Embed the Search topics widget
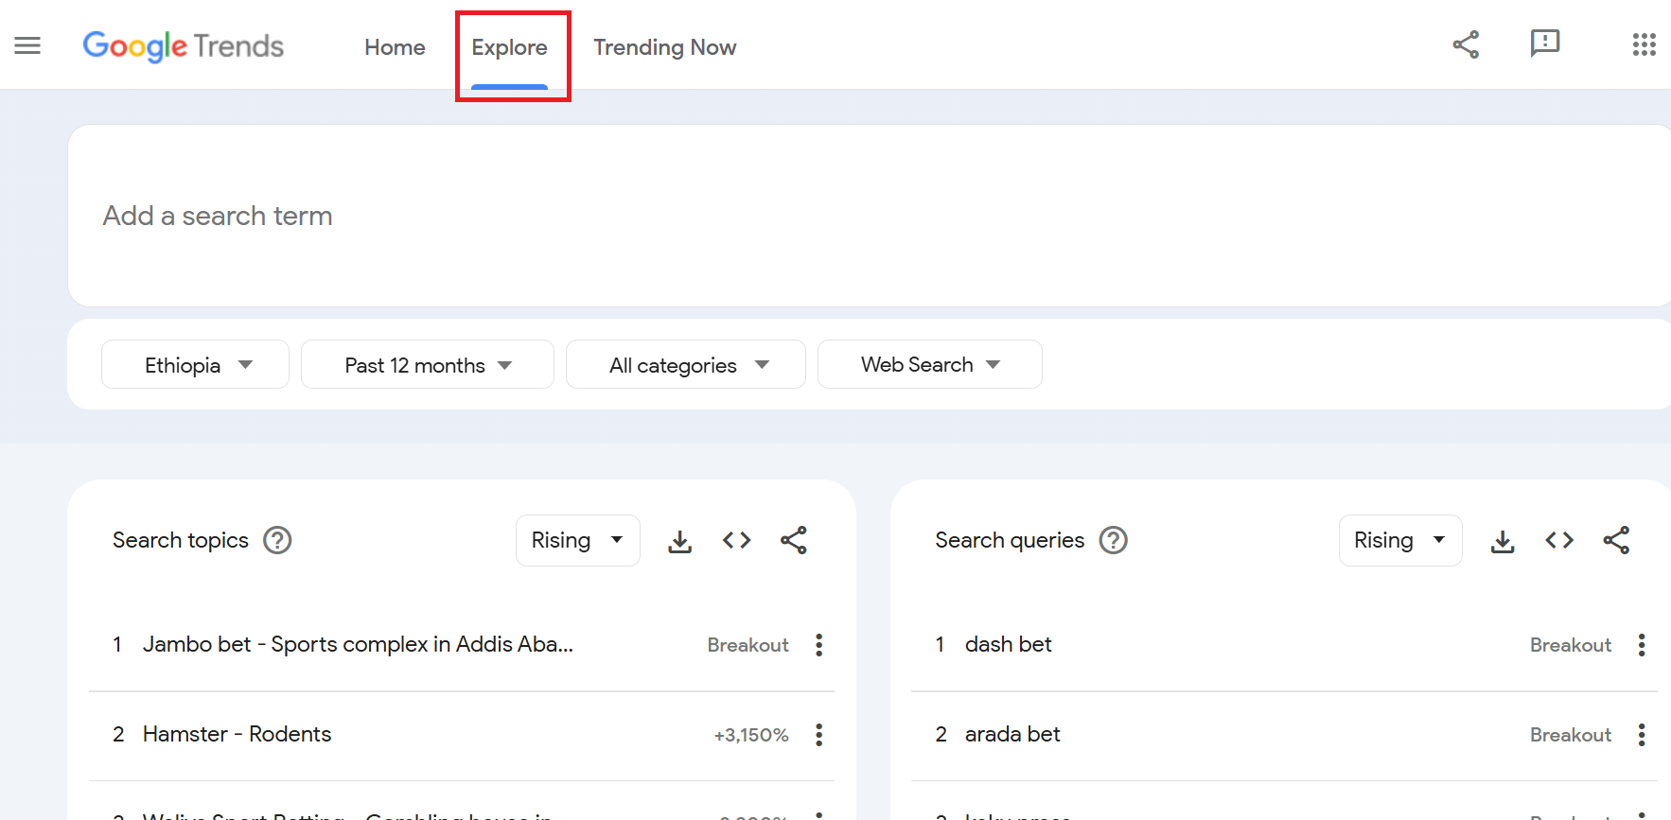 [737, 540]
